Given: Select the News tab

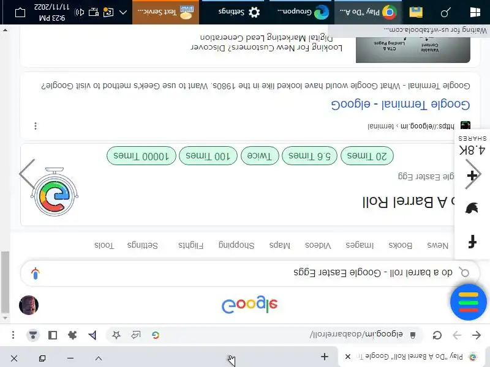Looking at the screenshot, I should (x=437, y=245).
